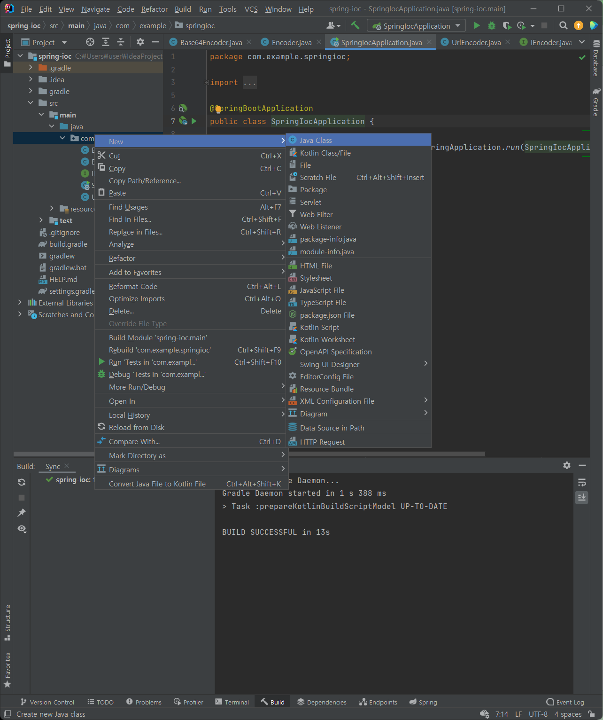Choose Kotlin Class/File from New submenu

(359, 153)
